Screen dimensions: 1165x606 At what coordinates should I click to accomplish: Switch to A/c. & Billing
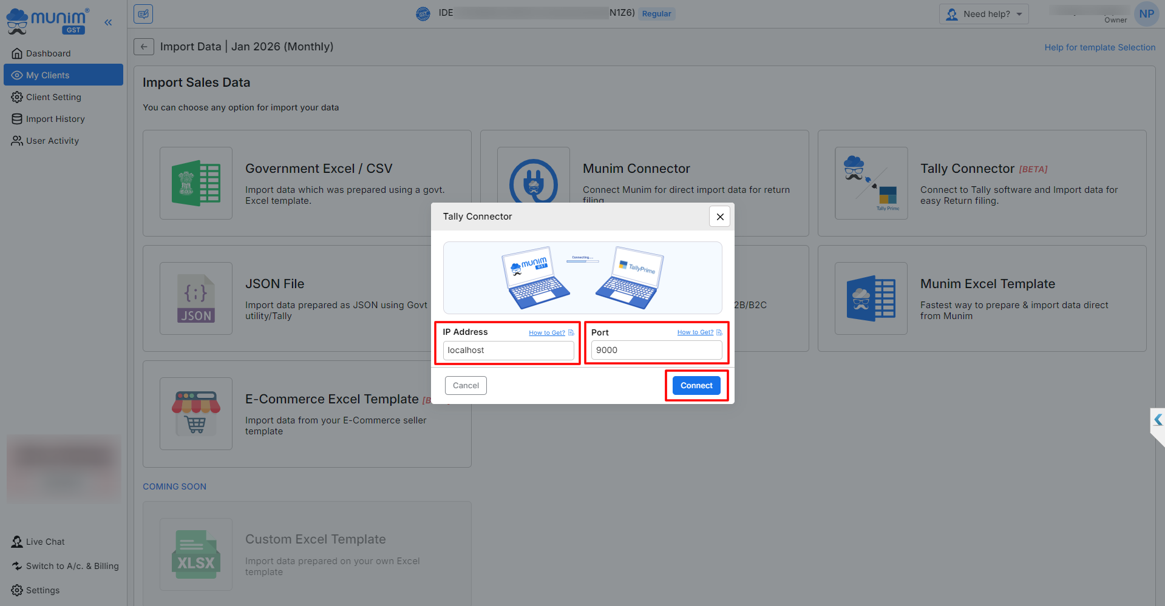tap(72, 566)
